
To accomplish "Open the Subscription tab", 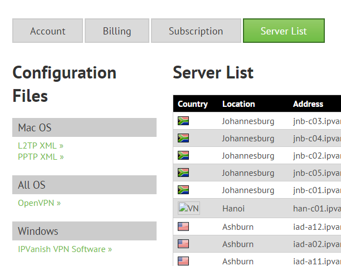I will tap(196, 31).
